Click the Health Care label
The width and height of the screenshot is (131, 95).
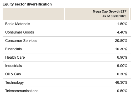click(15, 57)
